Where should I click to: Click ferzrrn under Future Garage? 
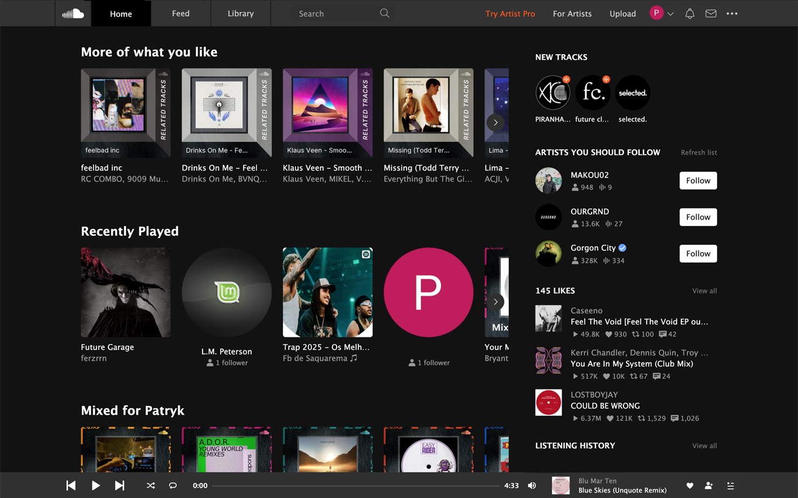(94, 359)
